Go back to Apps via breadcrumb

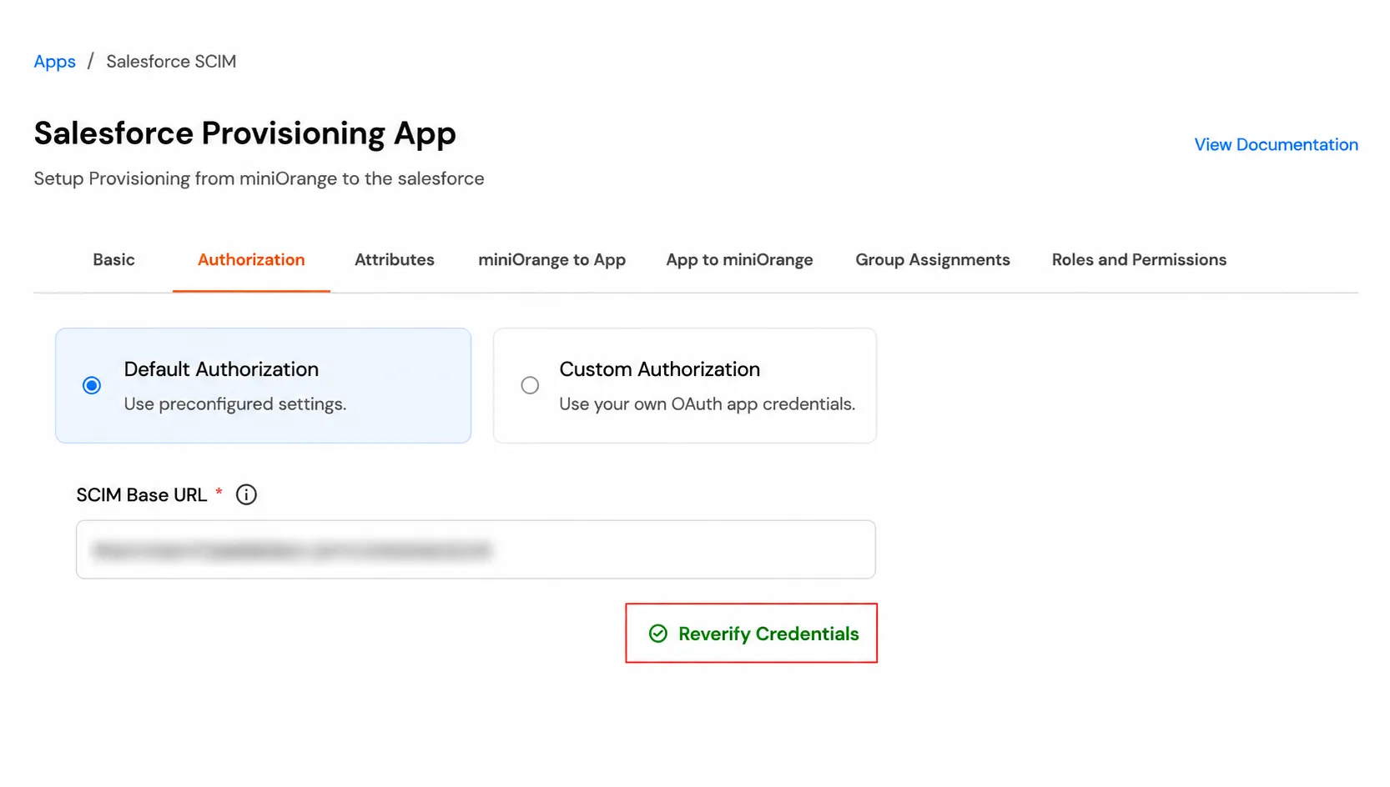(x=55, y=62)
